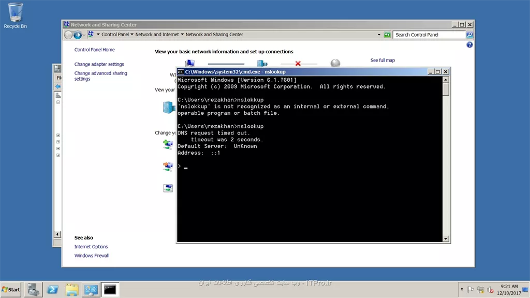
Task: Collapse the minus node in the background window tree
Action: tap(58, 102)
